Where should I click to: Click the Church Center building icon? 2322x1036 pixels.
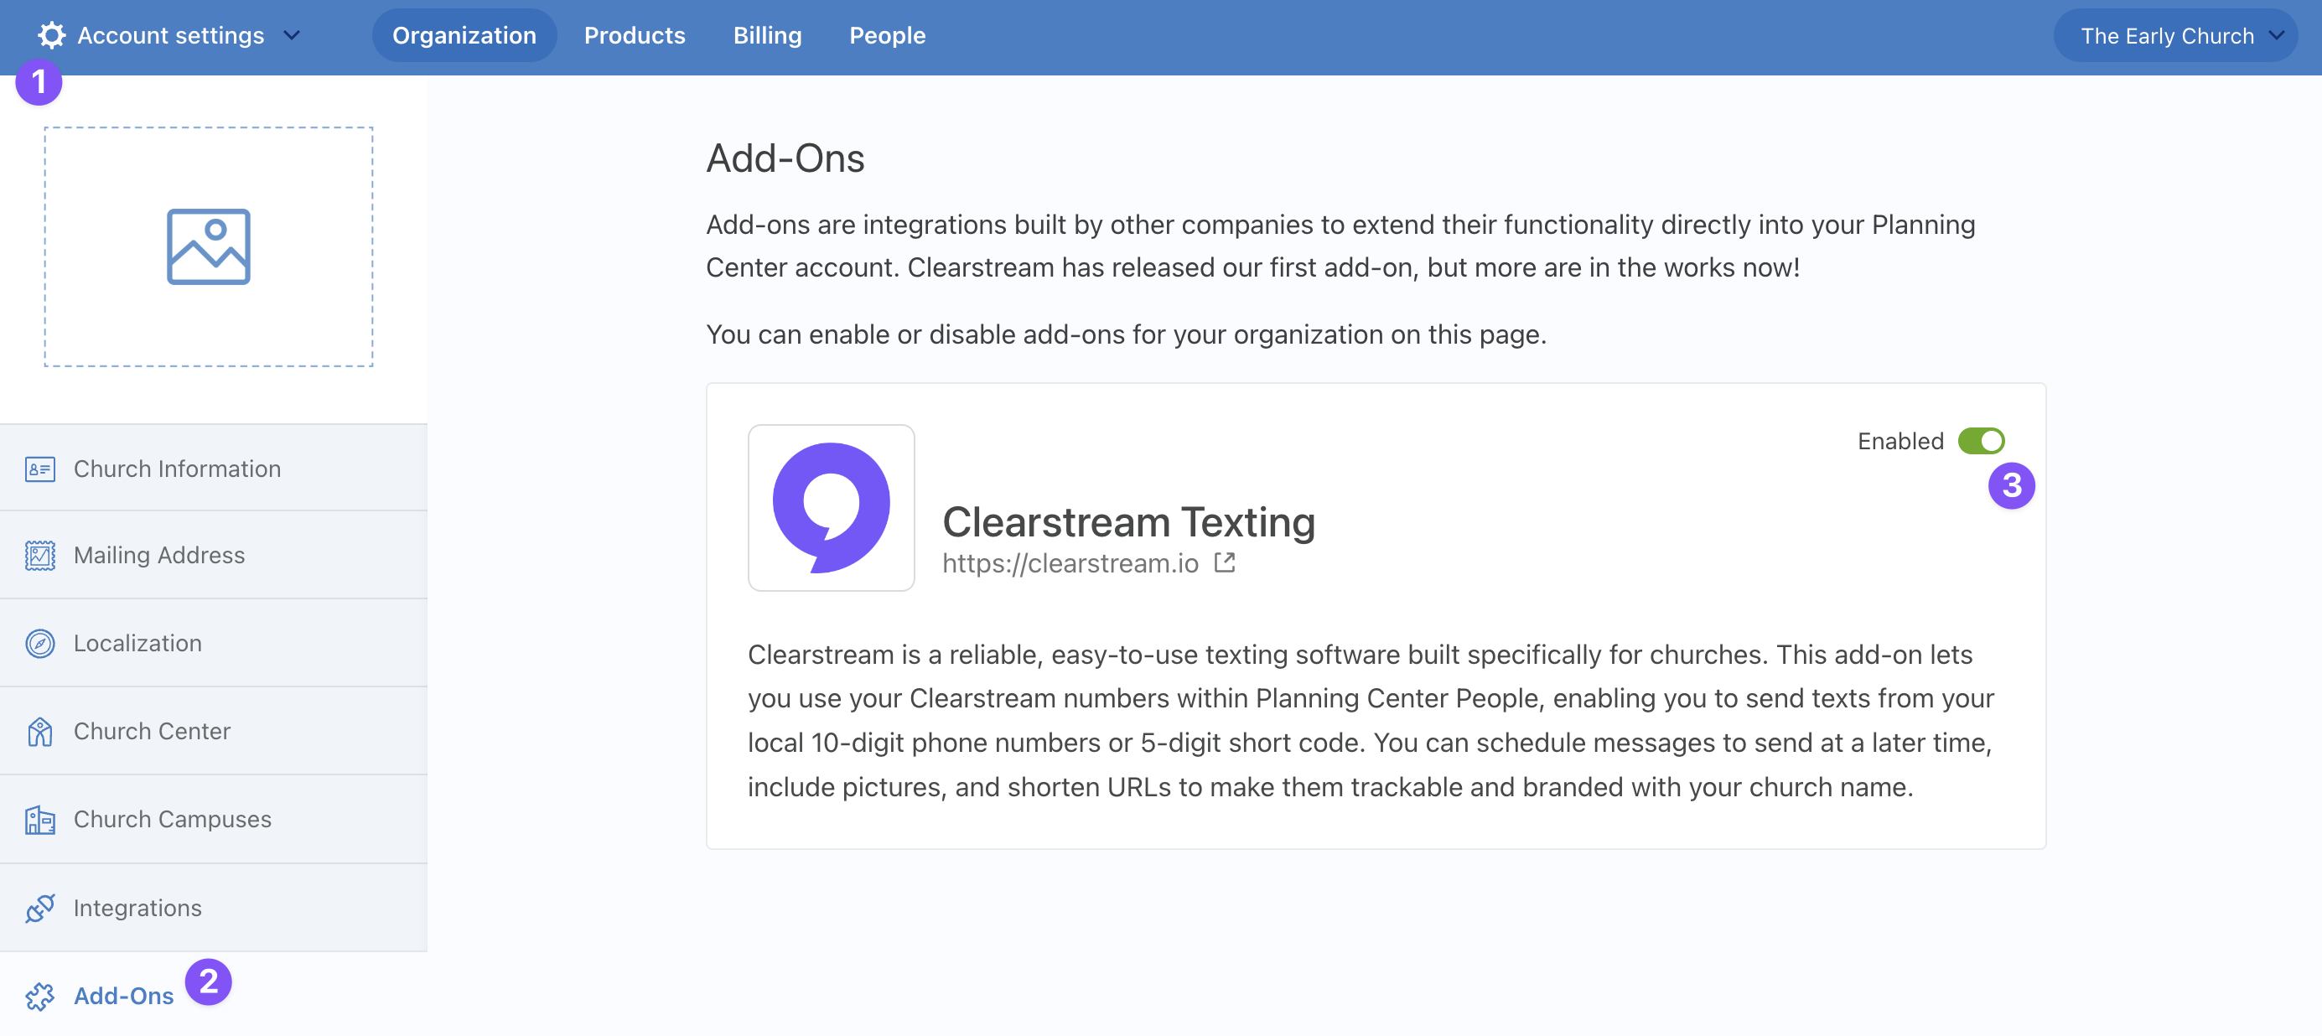[x=39, y=731]
